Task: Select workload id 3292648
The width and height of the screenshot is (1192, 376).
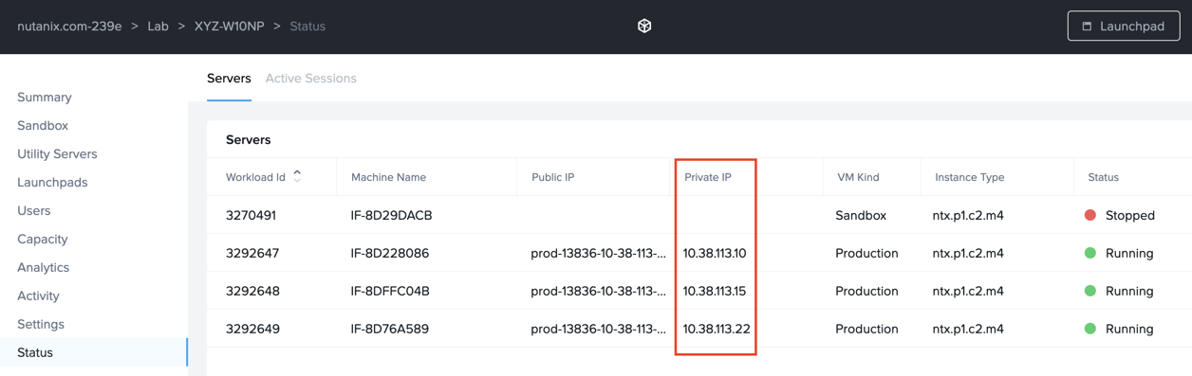Action: 252,291
